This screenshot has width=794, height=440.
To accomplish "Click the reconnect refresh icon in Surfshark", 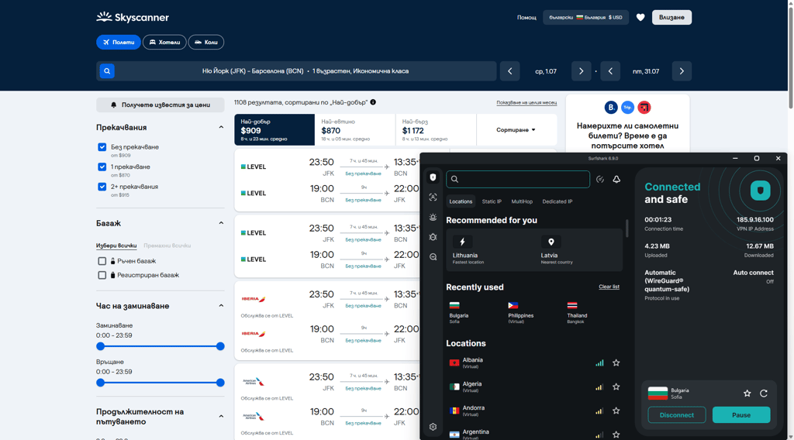I will [x=764, y=393].
